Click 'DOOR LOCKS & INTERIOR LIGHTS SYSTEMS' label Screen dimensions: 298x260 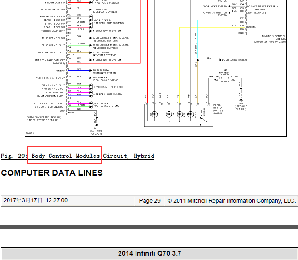click(108, 22)
